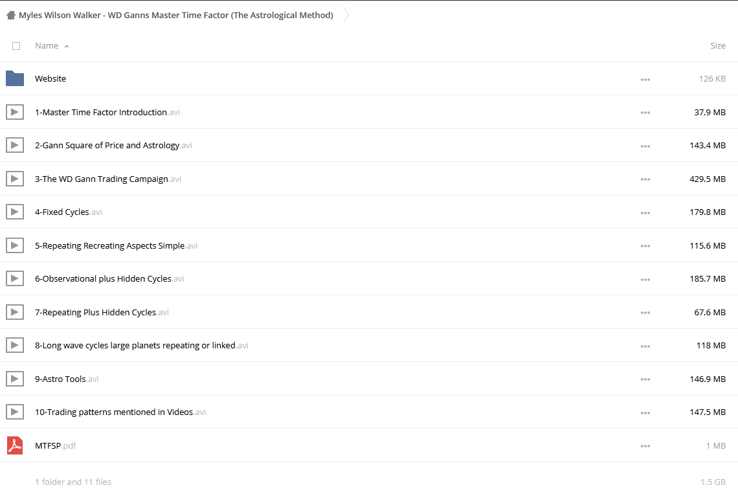Click the '1 folder and 11 files' summary
The height and width of the screenshot is (494, 738).
pos(73,482)
